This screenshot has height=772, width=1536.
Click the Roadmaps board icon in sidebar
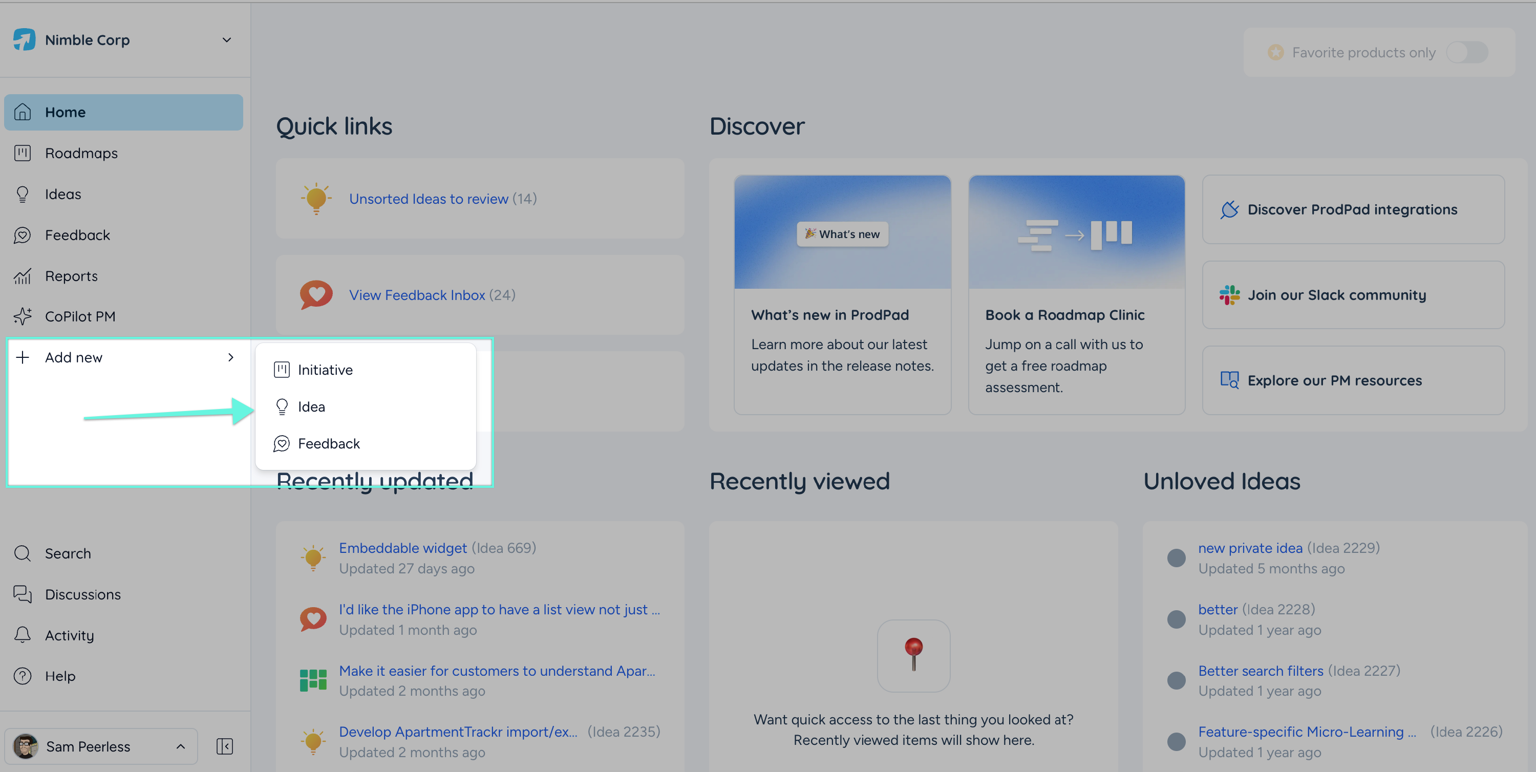(x=23, y=153)
